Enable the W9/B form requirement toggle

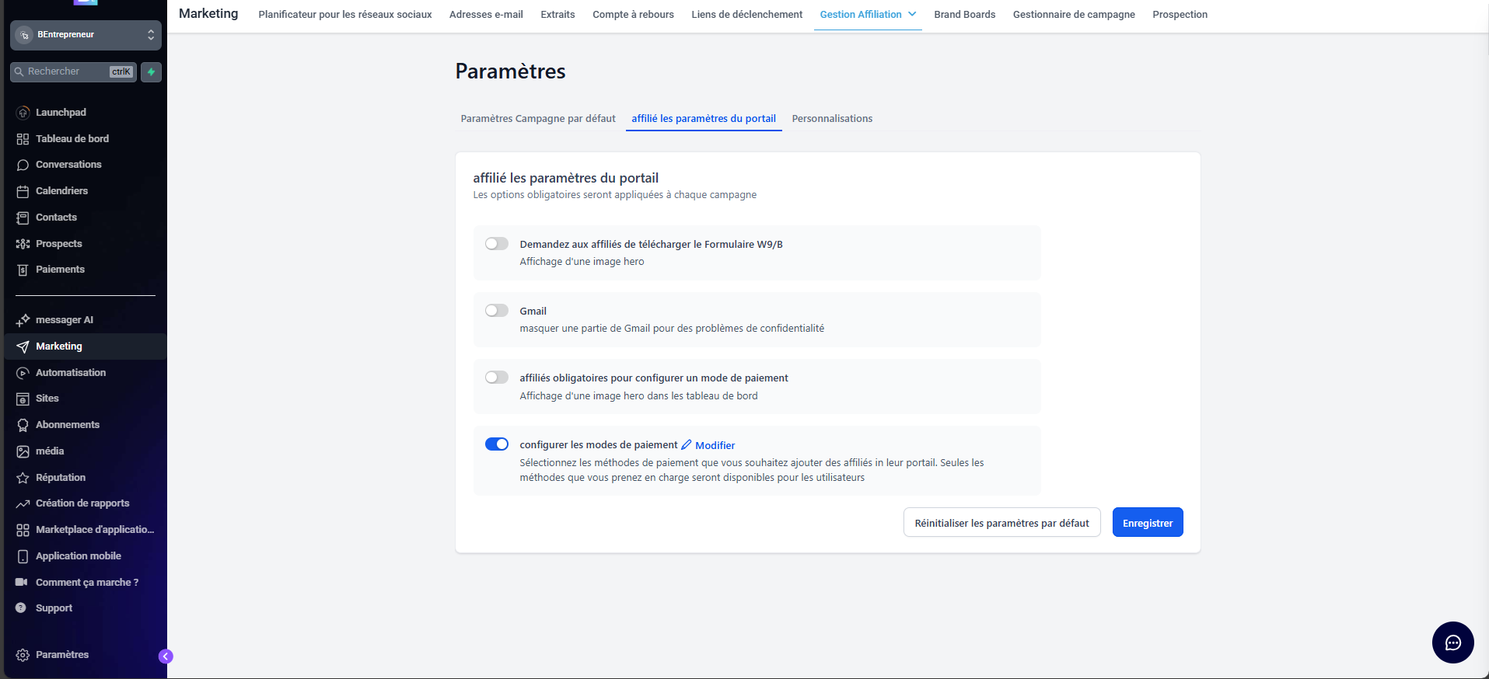(x=496, y=244)
